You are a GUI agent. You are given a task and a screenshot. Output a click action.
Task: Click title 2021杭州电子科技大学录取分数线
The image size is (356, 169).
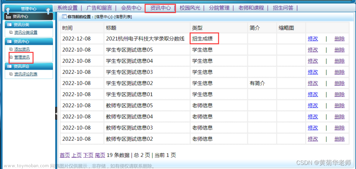[x=145, y=39]
